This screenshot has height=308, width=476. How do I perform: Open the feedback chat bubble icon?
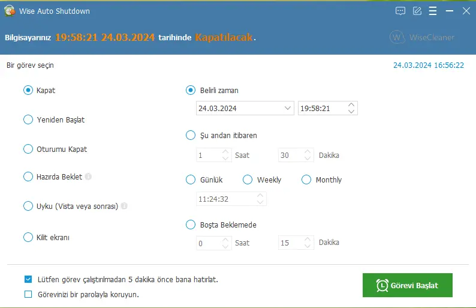point(400,11)
